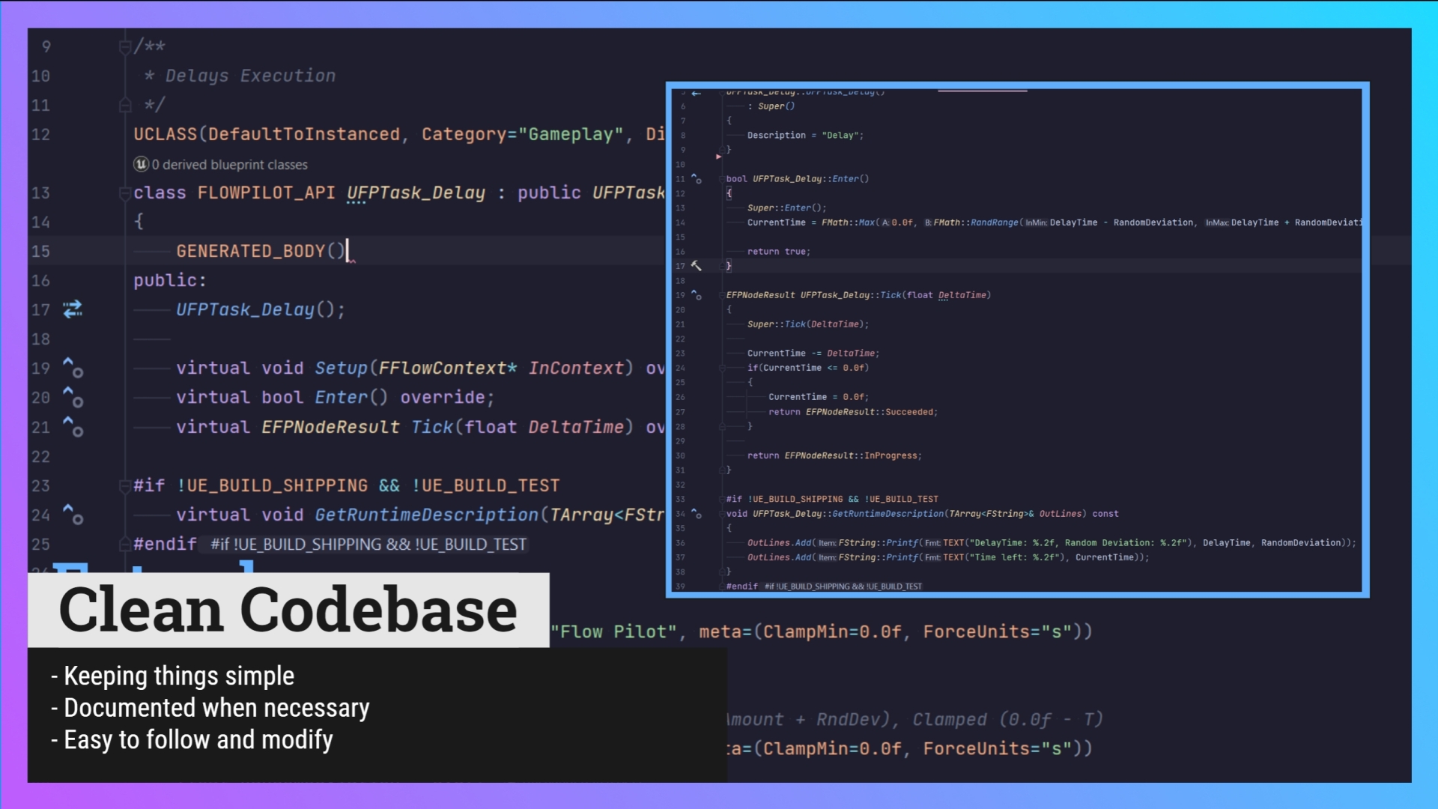Image resolution: width=1438 pixels, height=809 pixels.
Task: Place cursor after GENERATED_BODY() on line 15
Action: click(348, 251)
